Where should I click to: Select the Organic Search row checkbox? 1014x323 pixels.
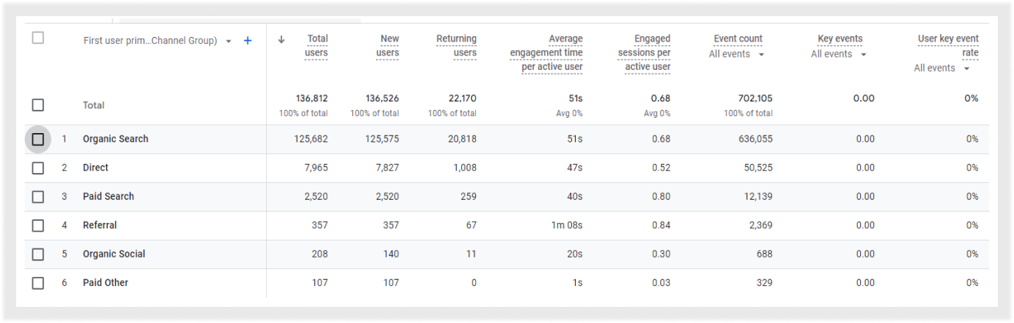click(38, 139)
